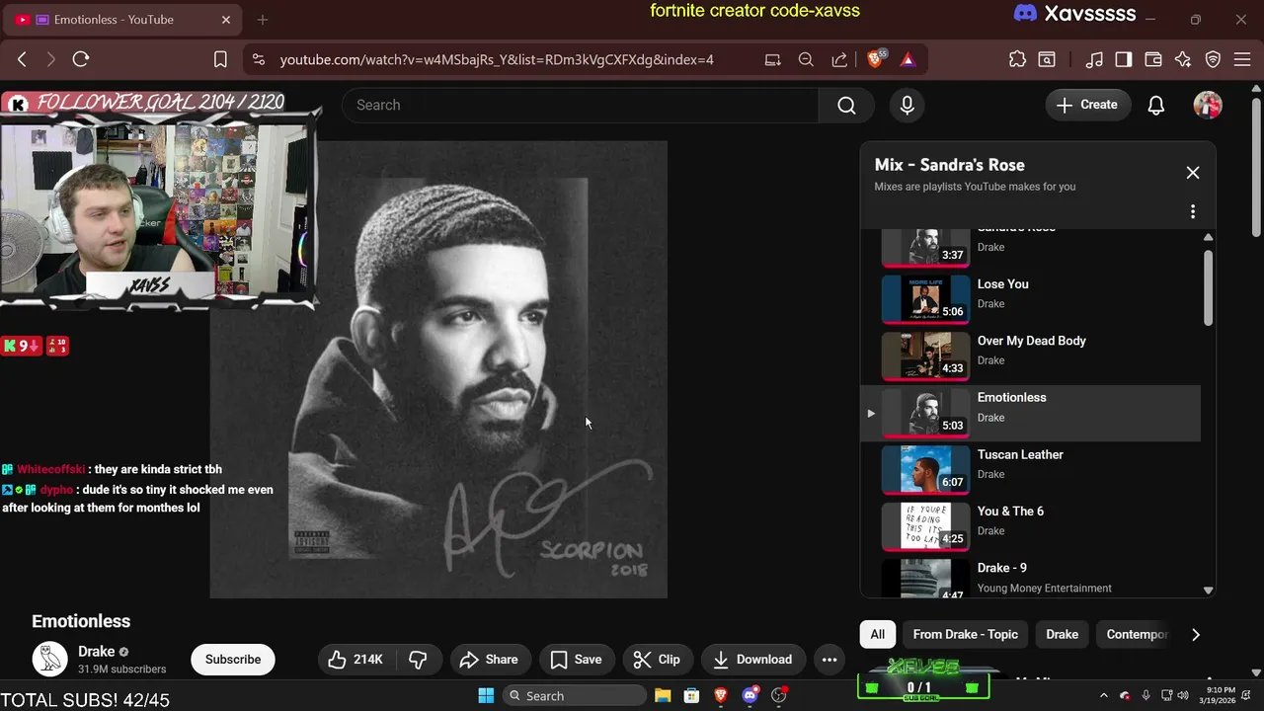Share the Emotionless video
This screenshot has width=1264, height=711.
point(489,660)
